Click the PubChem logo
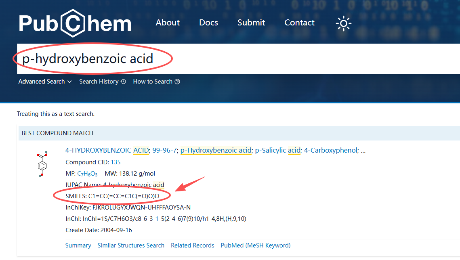 [75, 23]
